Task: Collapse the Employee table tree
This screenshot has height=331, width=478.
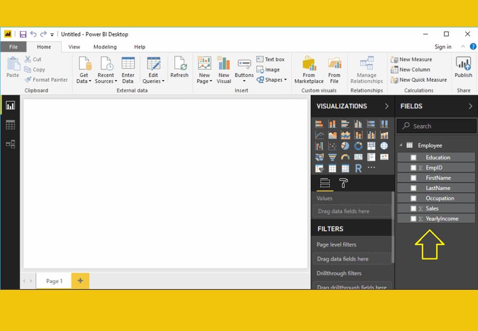Action: (x=401, y=145)
